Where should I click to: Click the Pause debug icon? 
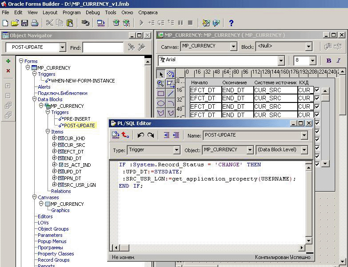[180, 23]
